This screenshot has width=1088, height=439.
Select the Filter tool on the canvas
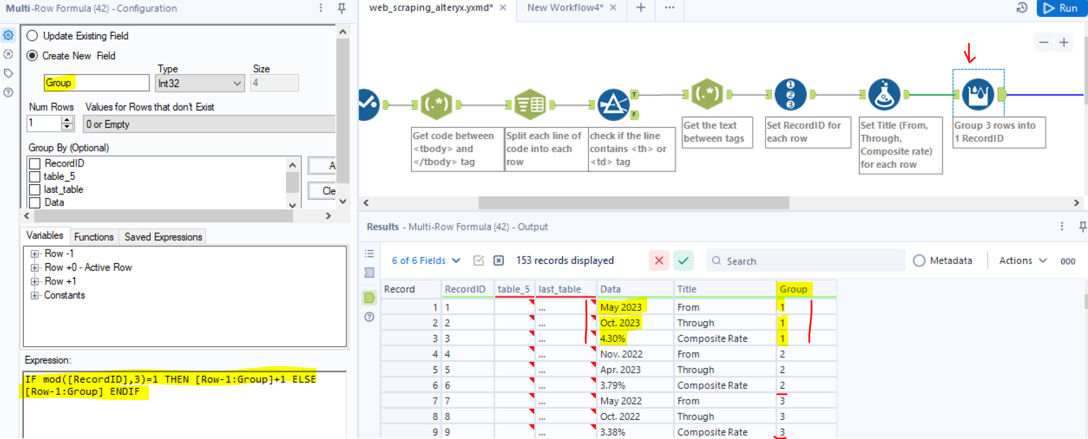pos(613,104)
